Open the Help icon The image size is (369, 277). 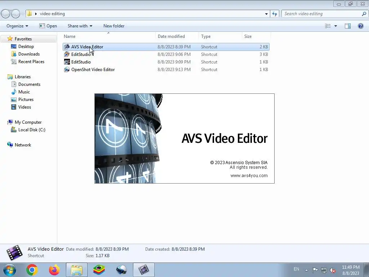[360, 26]
